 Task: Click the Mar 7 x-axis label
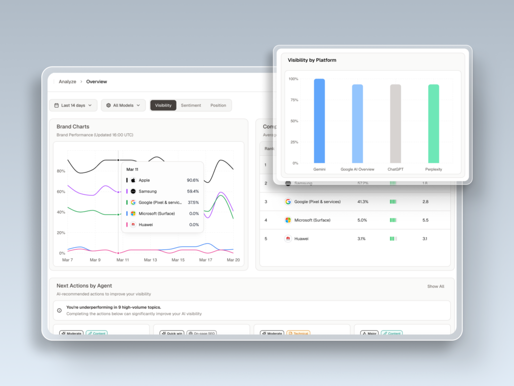[68, 260]
